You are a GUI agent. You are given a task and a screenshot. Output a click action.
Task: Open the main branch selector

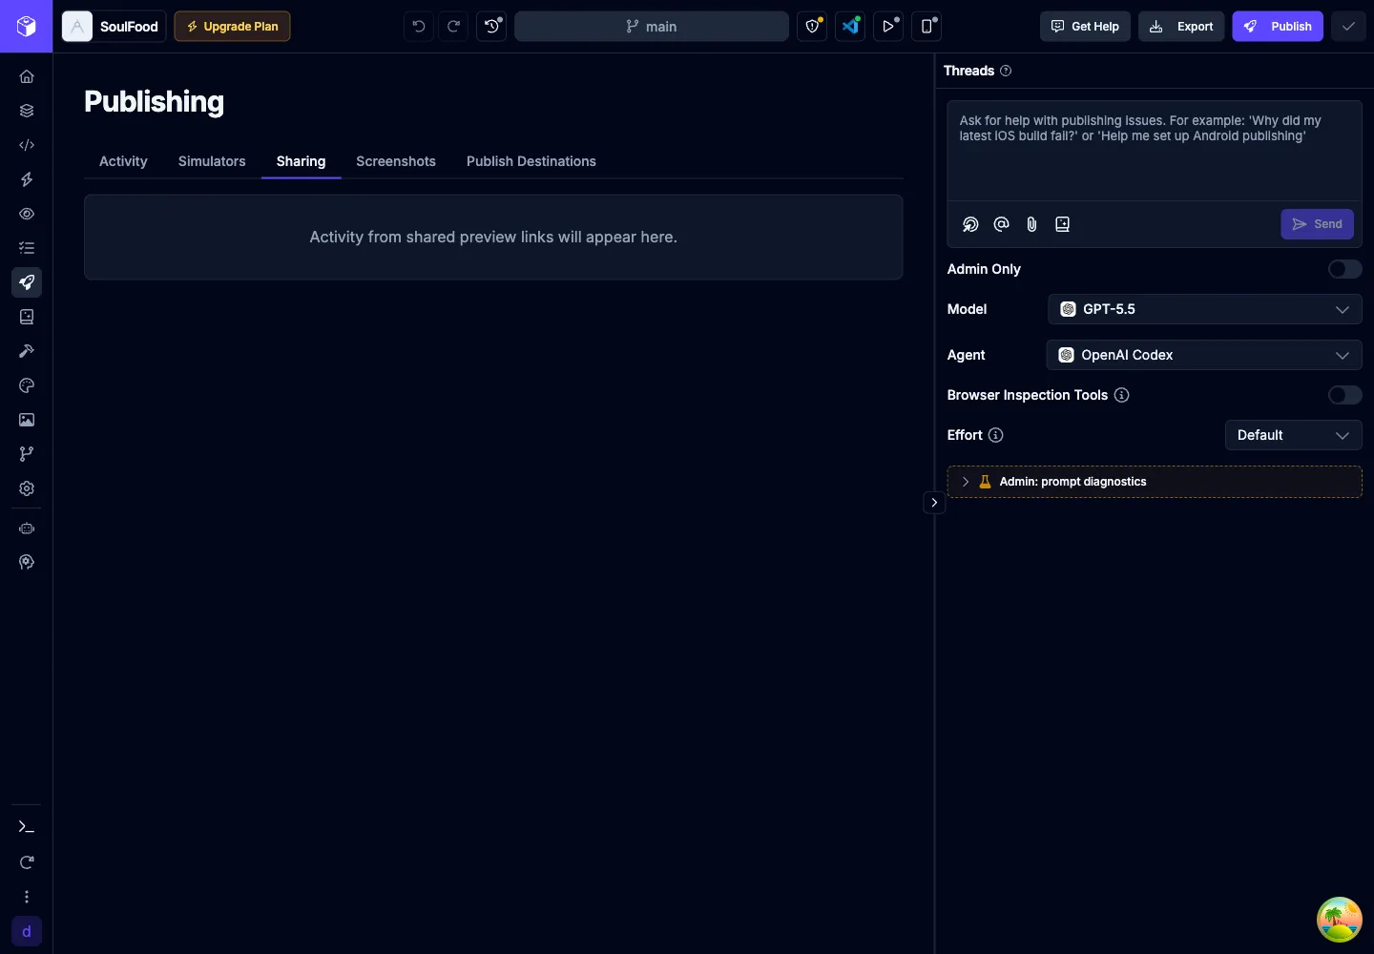click(652, 27)
